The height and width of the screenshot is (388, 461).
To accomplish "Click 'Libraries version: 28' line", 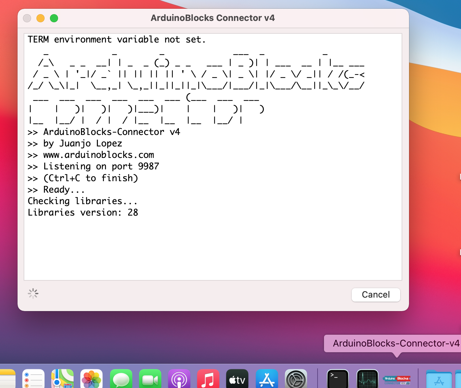I will (83, 213).
